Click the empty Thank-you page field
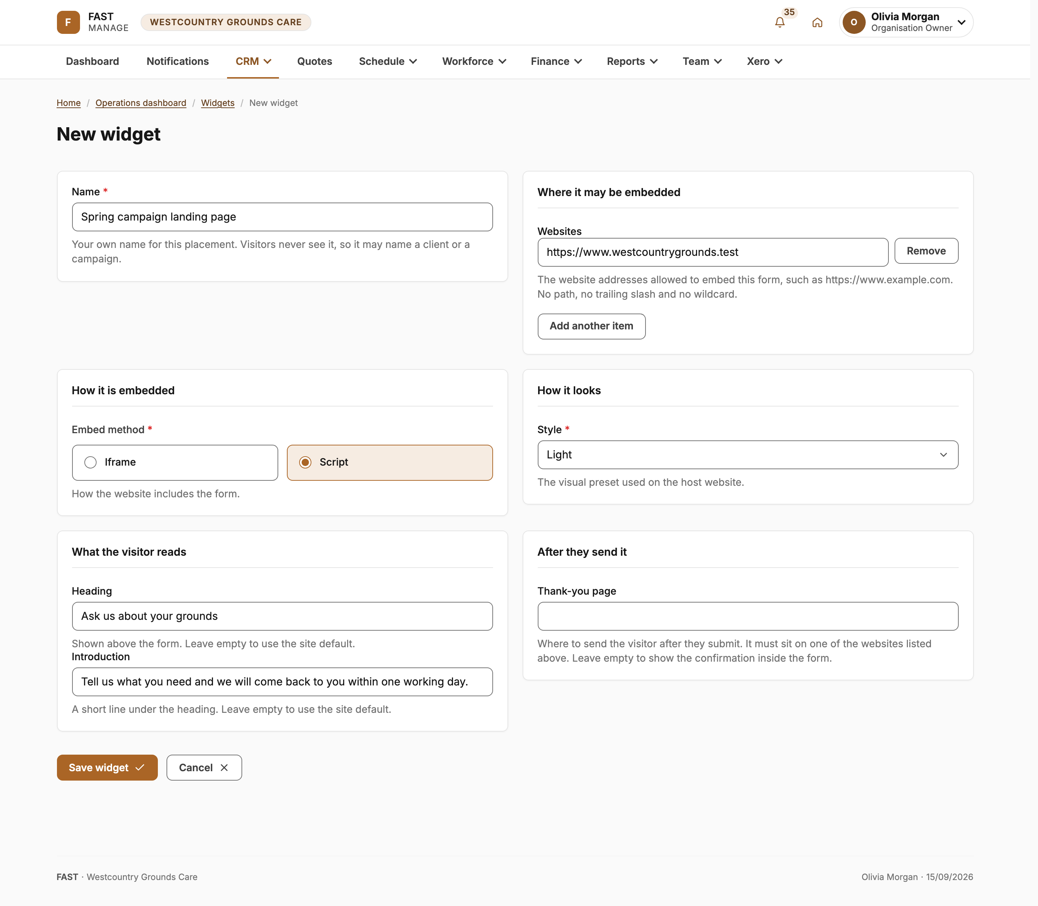 [748, 616]
